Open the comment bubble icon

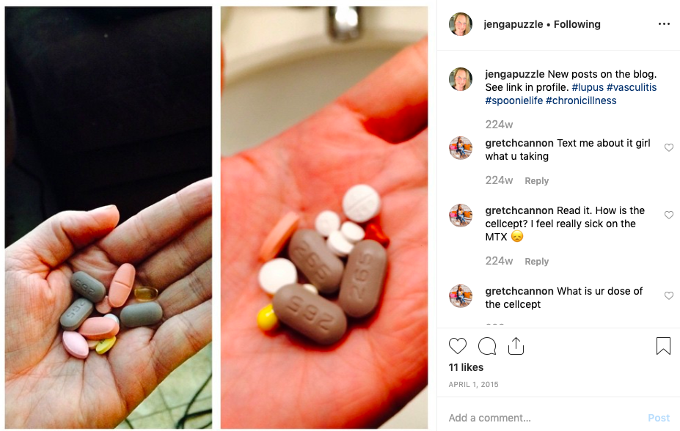coord(487,346)
